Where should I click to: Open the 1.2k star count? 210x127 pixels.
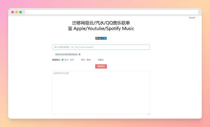click(x=104, y=38)
